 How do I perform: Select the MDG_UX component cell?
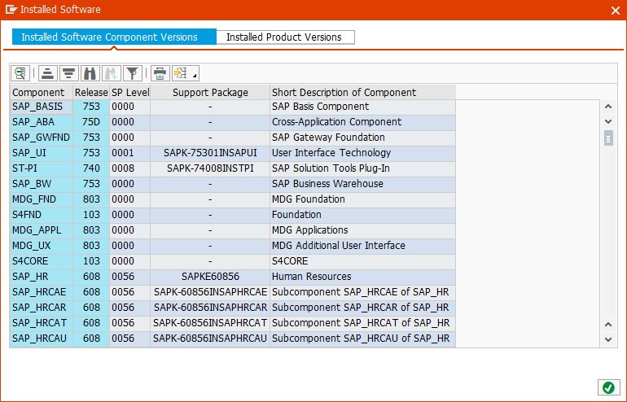[x=42, y=246]
